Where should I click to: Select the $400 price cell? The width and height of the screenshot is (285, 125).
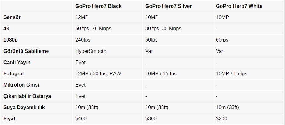pos(107,119)
